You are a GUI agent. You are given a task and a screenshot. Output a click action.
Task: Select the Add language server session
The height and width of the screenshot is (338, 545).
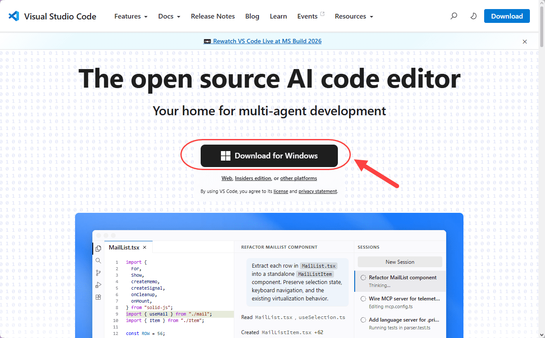(400, 323)
